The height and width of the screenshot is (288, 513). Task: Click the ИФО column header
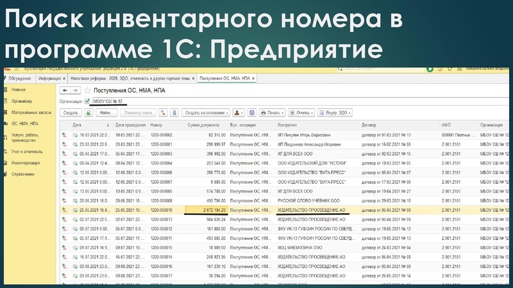[458, 125]
